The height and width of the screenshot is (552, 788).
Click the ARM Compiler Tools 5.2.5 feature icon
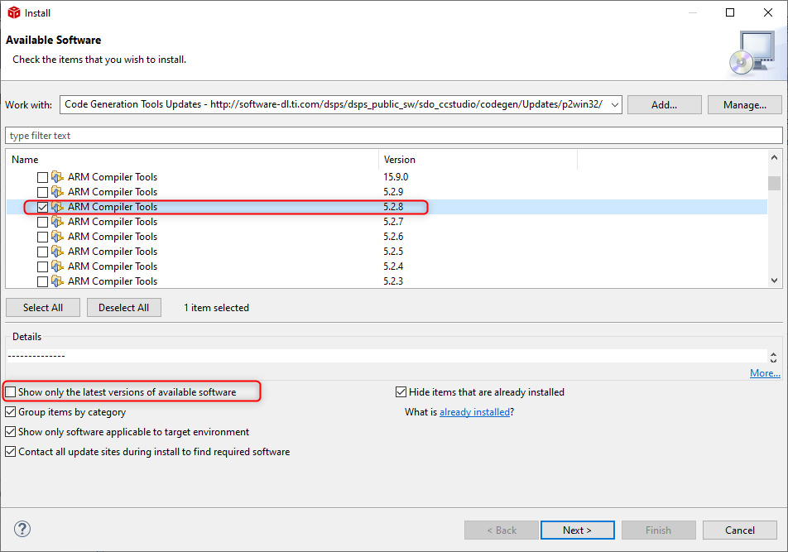pyautogui.click(x=57, y=252)
